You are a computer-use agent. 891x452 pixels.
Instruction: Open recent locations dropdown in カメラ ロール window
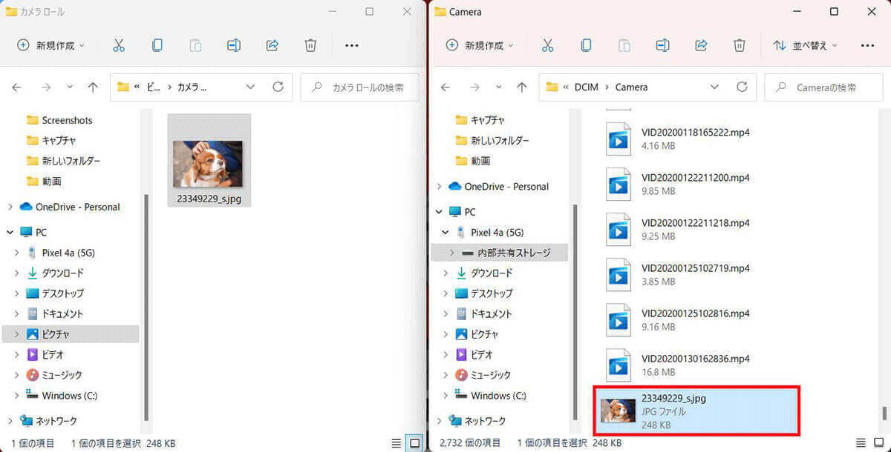click(x=70, y=87)
